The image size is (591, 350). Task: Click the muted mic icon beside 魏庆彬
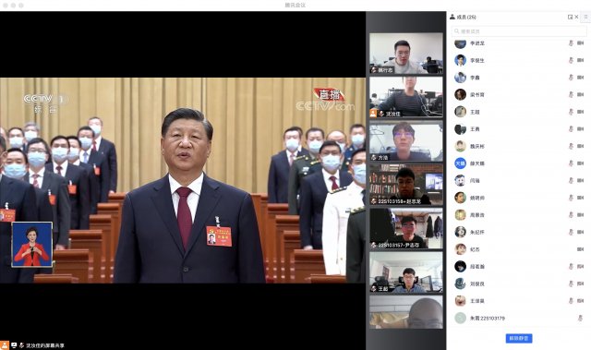tap(571, 146)
